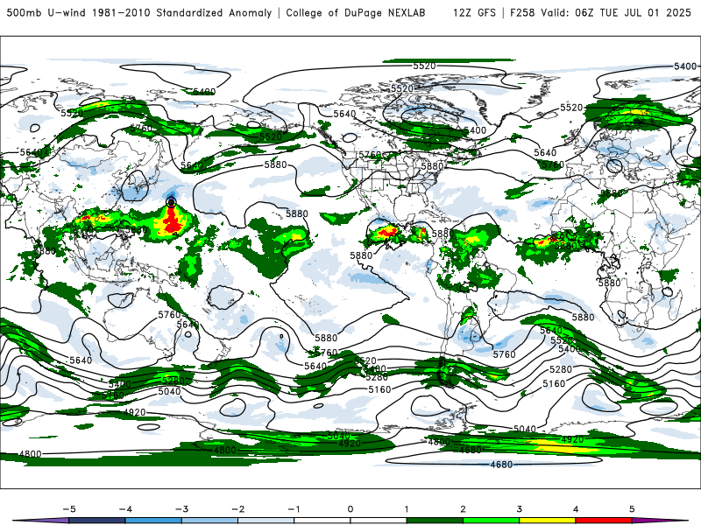Click the colorbar tick label '-1'

pyautogui.click(x=294, y=509)
